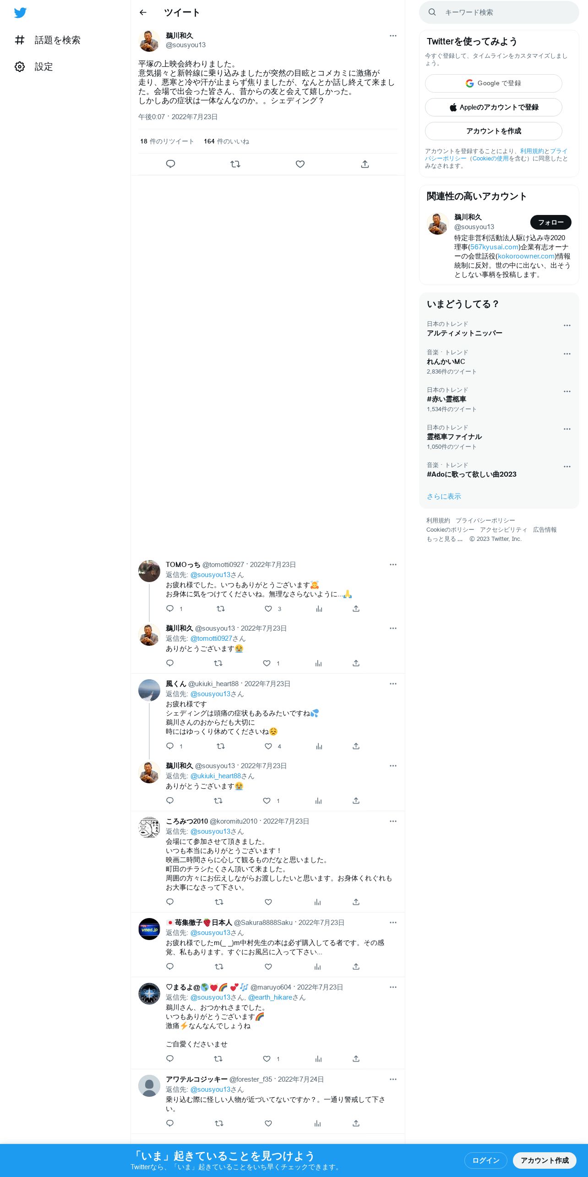Click the Twitter bird logo
Viewport: 588px width, 1177px height.
(x=20, y=13)
